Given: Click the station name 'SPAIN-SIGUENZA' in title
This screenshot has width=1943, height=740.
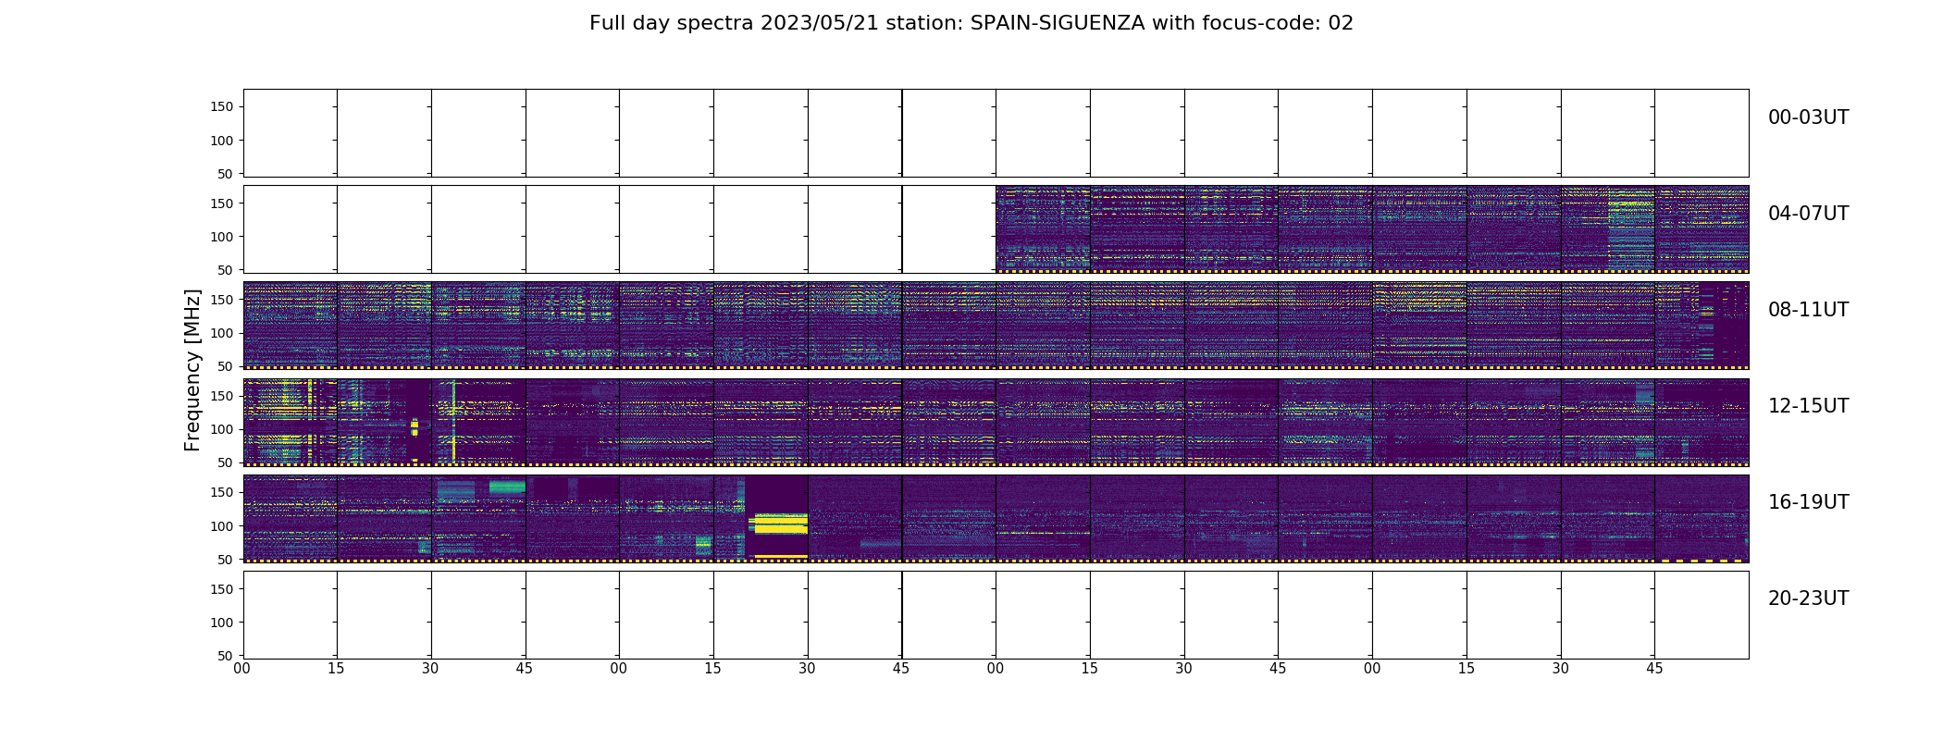Looking at the screenshot, I should 1058,23.
